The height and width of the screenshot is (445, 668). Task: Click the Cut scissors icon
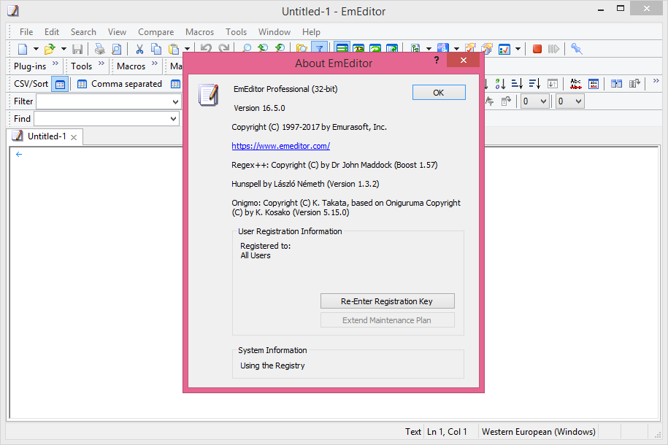click(x=139, y=50)
